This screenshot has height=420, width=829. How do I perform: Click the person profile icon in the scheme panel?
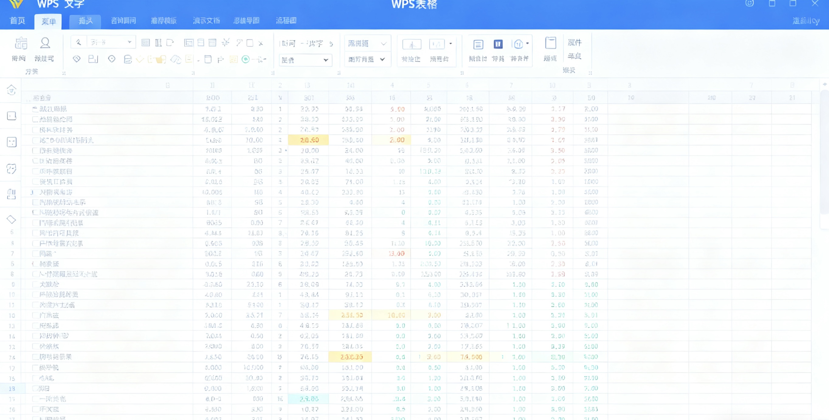45,43
